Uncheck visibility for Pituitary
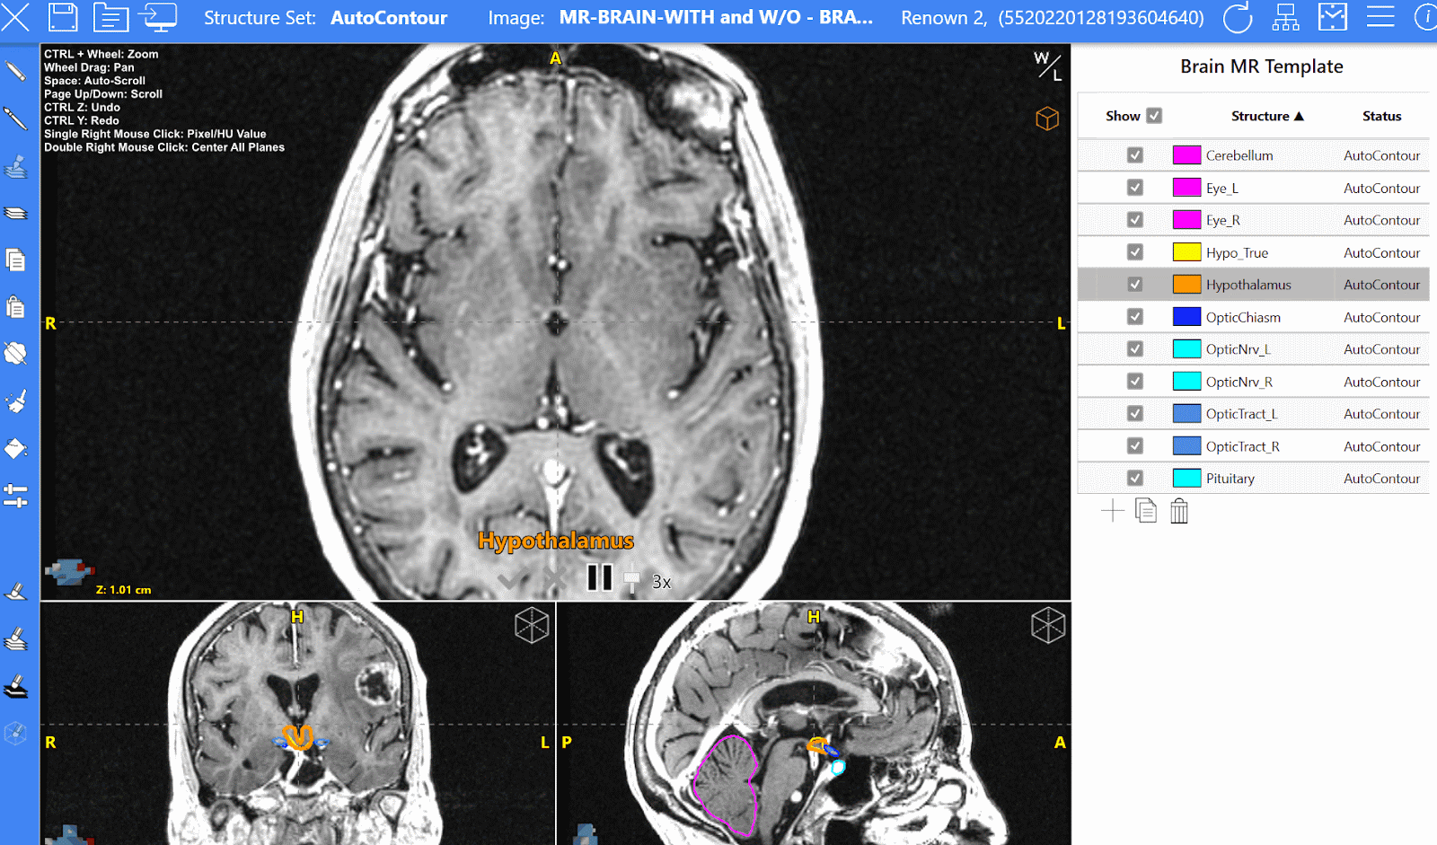 pyautogui.click(x=1135, y=479)
